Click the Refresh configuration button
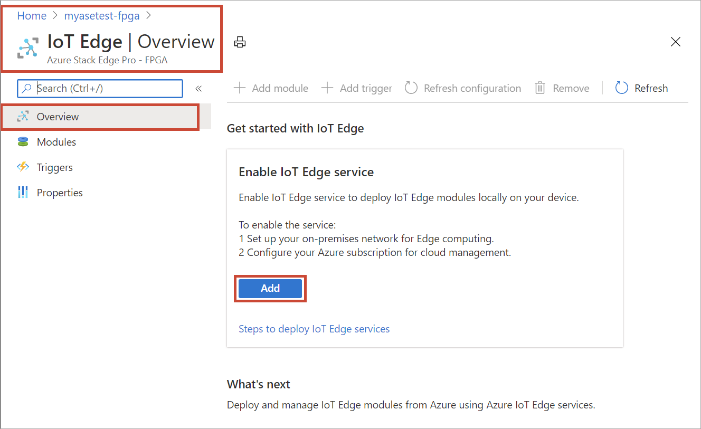701x429 pixels. pyautogui.click(x=463, y=88)
